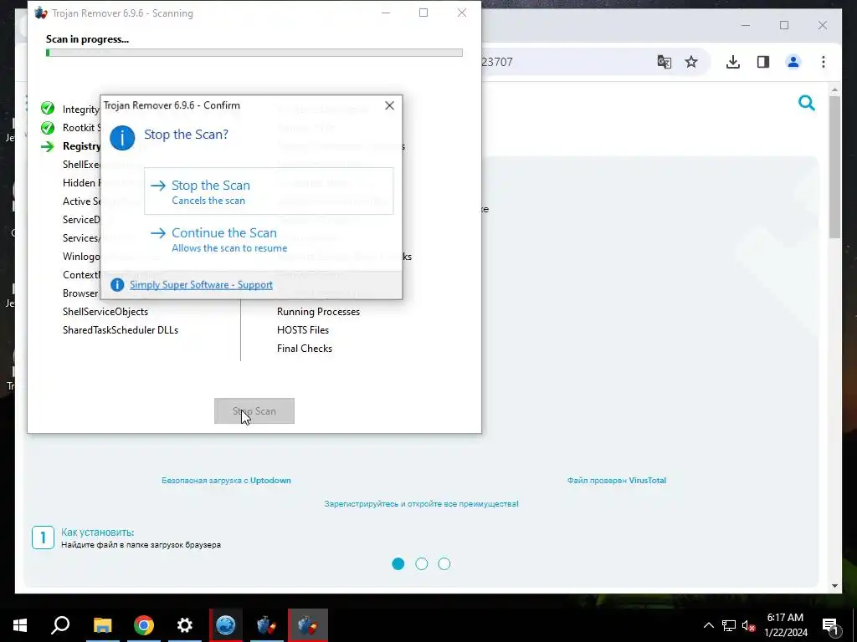Viewport: 857px width, 642px height.
Task: Open the Windows Start menu
Action: [x=20, y=625]
